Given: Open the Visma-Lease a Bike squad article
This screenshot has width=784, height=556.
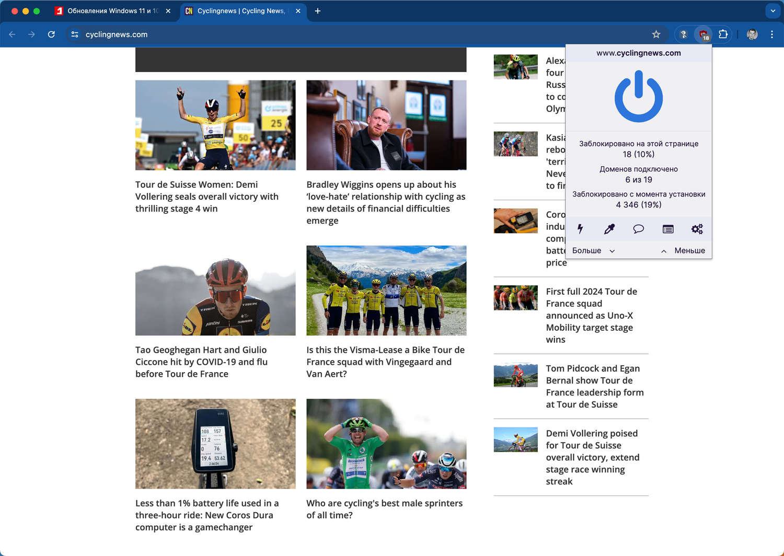Looking at the screenshot, I should tap(385, 362).
